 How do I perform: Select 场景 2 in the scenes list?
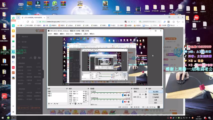[57, 94]
